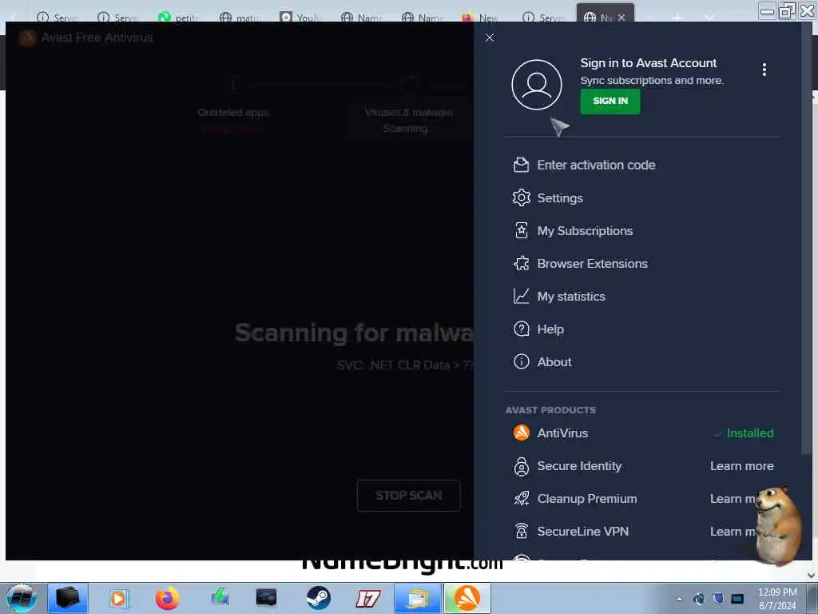Open the three-dot more options menu
The height and width of the screenshot is (614, 818).
click(x=764, y=70)
